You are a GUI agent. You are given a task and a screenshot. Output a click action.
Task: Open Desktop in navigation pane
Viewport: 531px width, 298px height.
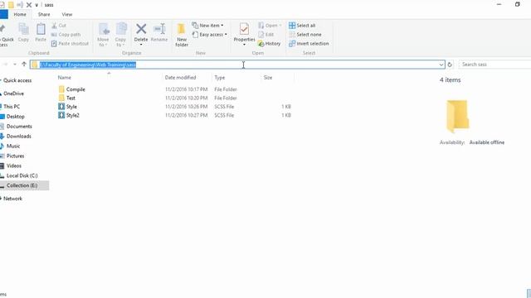[15, 117]
